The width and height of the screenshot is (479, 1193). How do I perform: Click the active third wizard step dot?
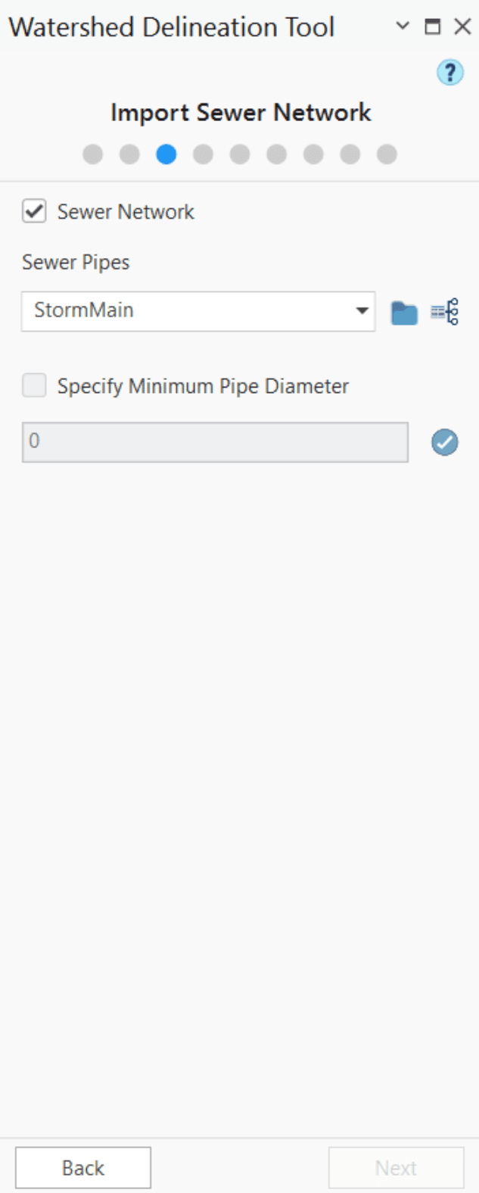(x=166, y=154)
